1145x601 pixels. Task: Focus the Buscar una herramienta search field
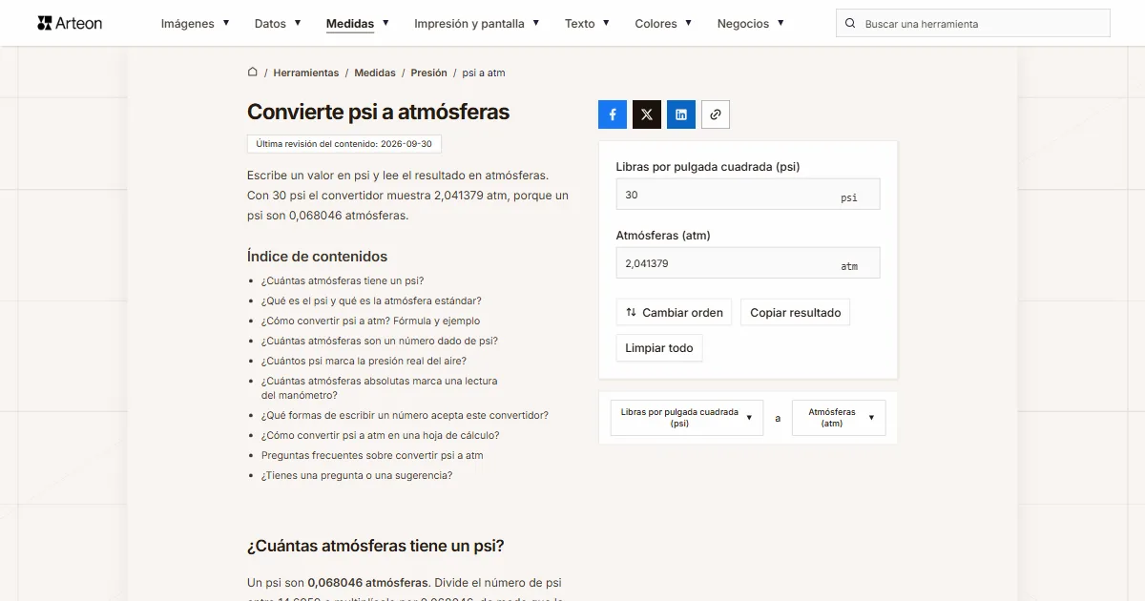[x=973, y=24]
